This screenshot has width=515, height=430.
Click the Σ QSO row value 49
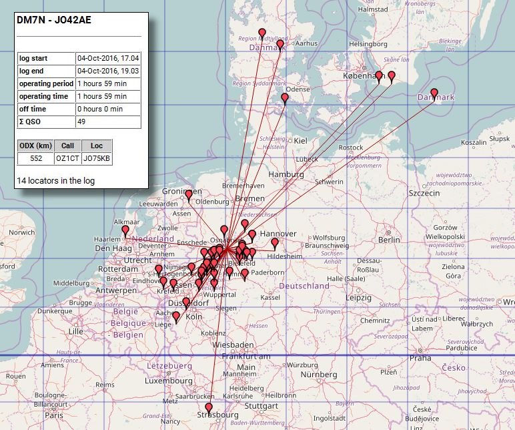(x=107, y=122)
